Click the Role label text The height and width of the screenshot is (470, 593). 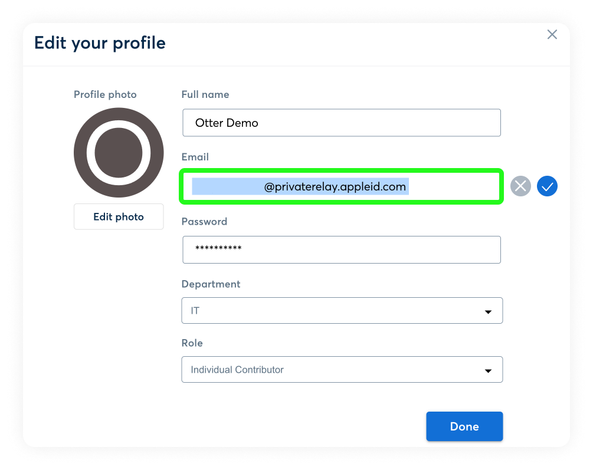[192, 343]
